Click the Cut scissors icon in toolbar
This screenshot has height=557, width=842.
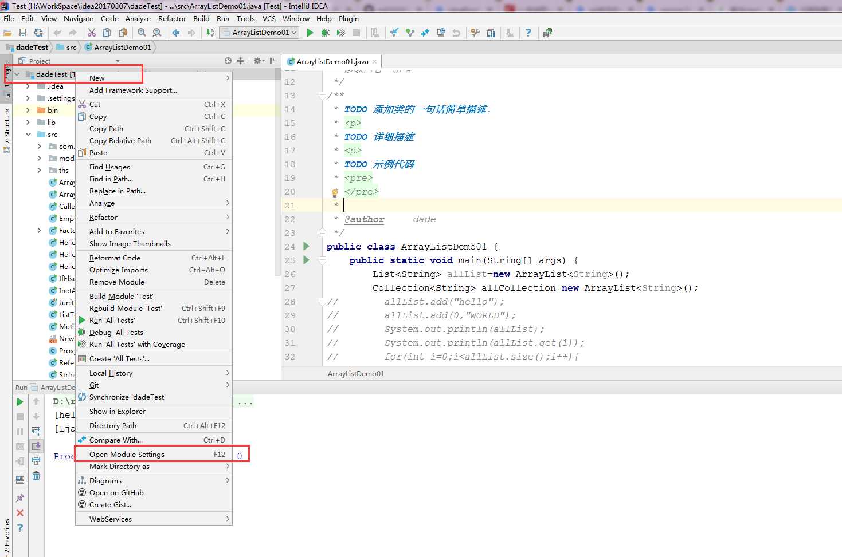(92, 33)
